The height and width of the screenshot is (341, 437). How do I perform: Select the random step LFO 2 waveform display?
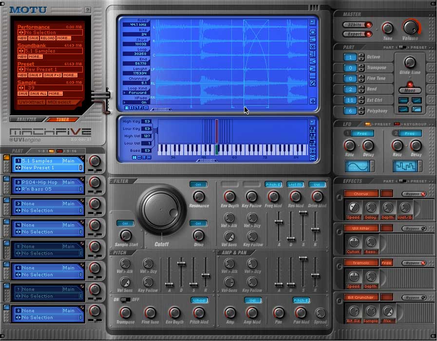point(405,166)
